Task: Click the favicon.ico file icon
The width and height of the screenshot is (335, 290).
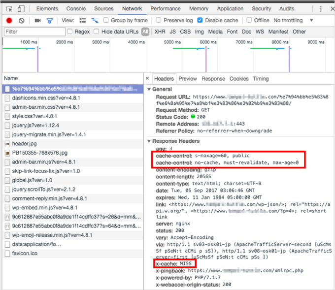Action: [x=7, y=254]
